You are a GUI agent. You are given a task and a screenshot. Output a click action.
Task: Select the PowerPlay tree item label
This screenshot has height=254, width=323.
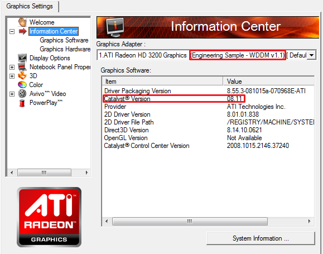(46, 103)
